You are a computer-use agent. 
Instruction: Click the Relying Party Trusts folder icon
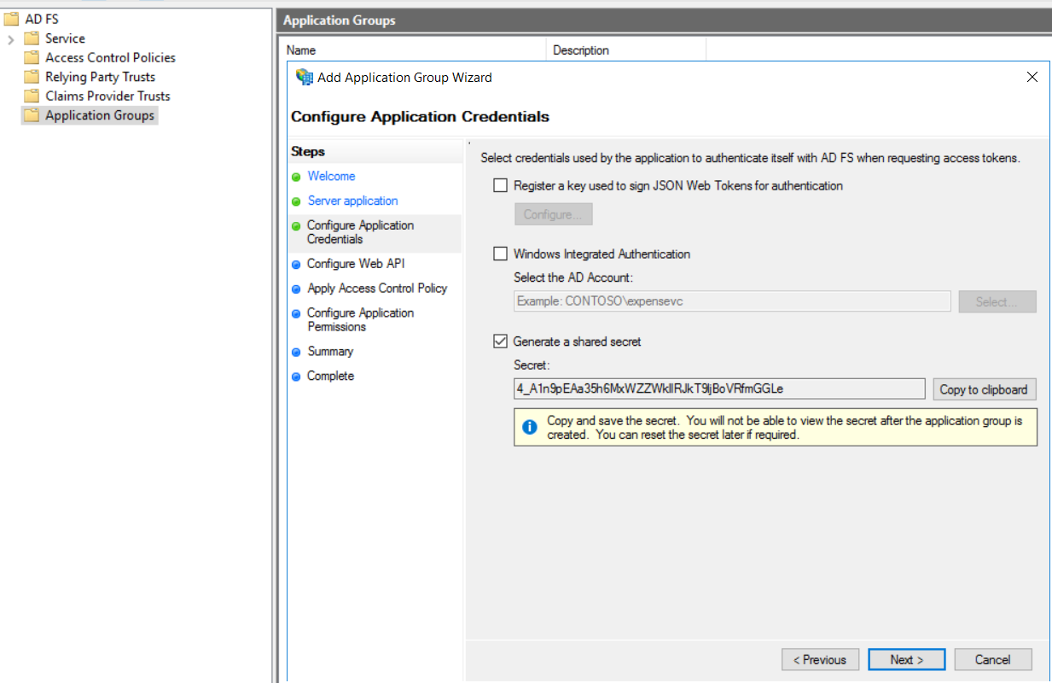pos(32,77)
